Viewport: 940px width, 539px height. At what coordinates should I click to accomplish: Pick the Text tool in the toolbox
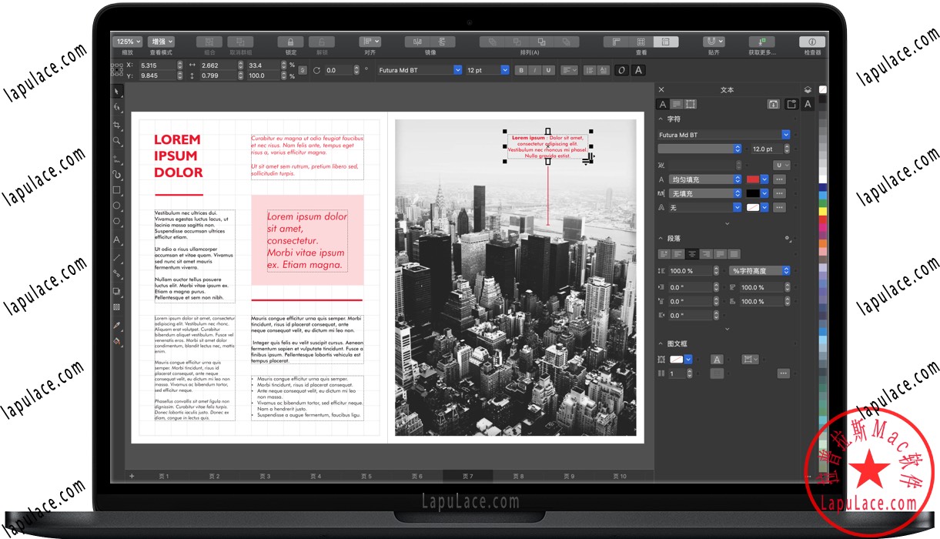(118, 239)
